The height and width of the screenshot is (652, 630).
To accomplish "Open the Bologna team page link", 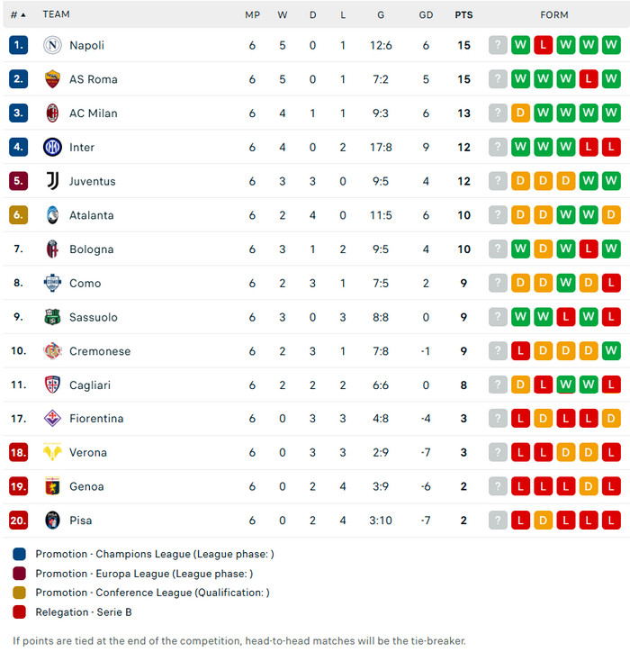I will [x=91, y=249].
